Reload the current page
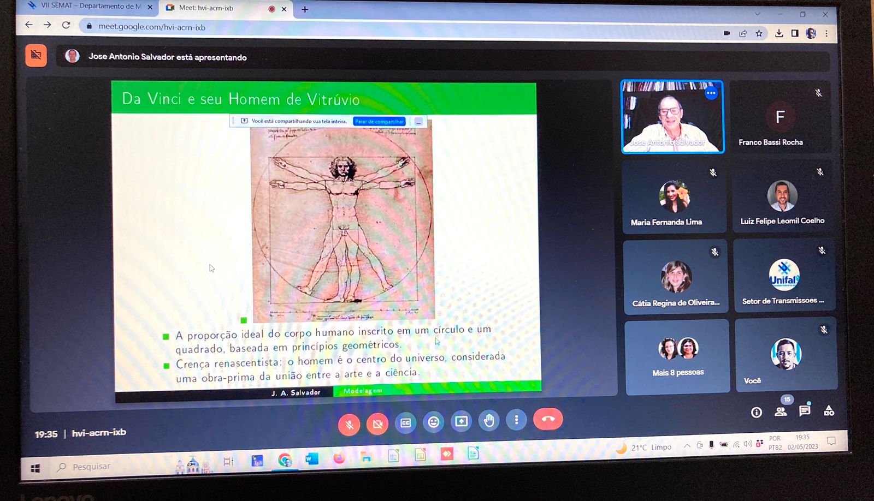874x501 pixels. pos(66,25)
